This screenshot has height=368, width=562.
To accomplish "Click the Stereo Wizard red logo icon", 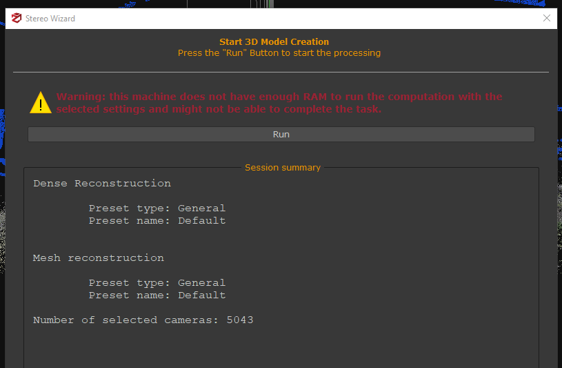I will coord(17,19).
